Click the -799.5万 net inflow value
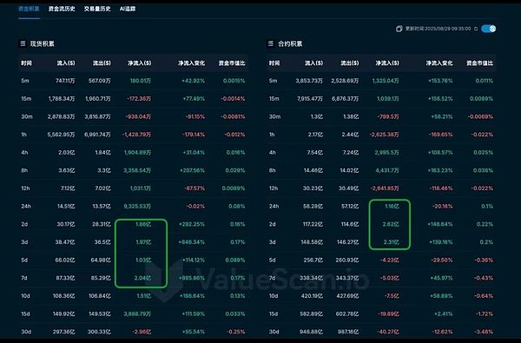Image resolution: width=521 pixels, height=343 pixels. [388, 116]
